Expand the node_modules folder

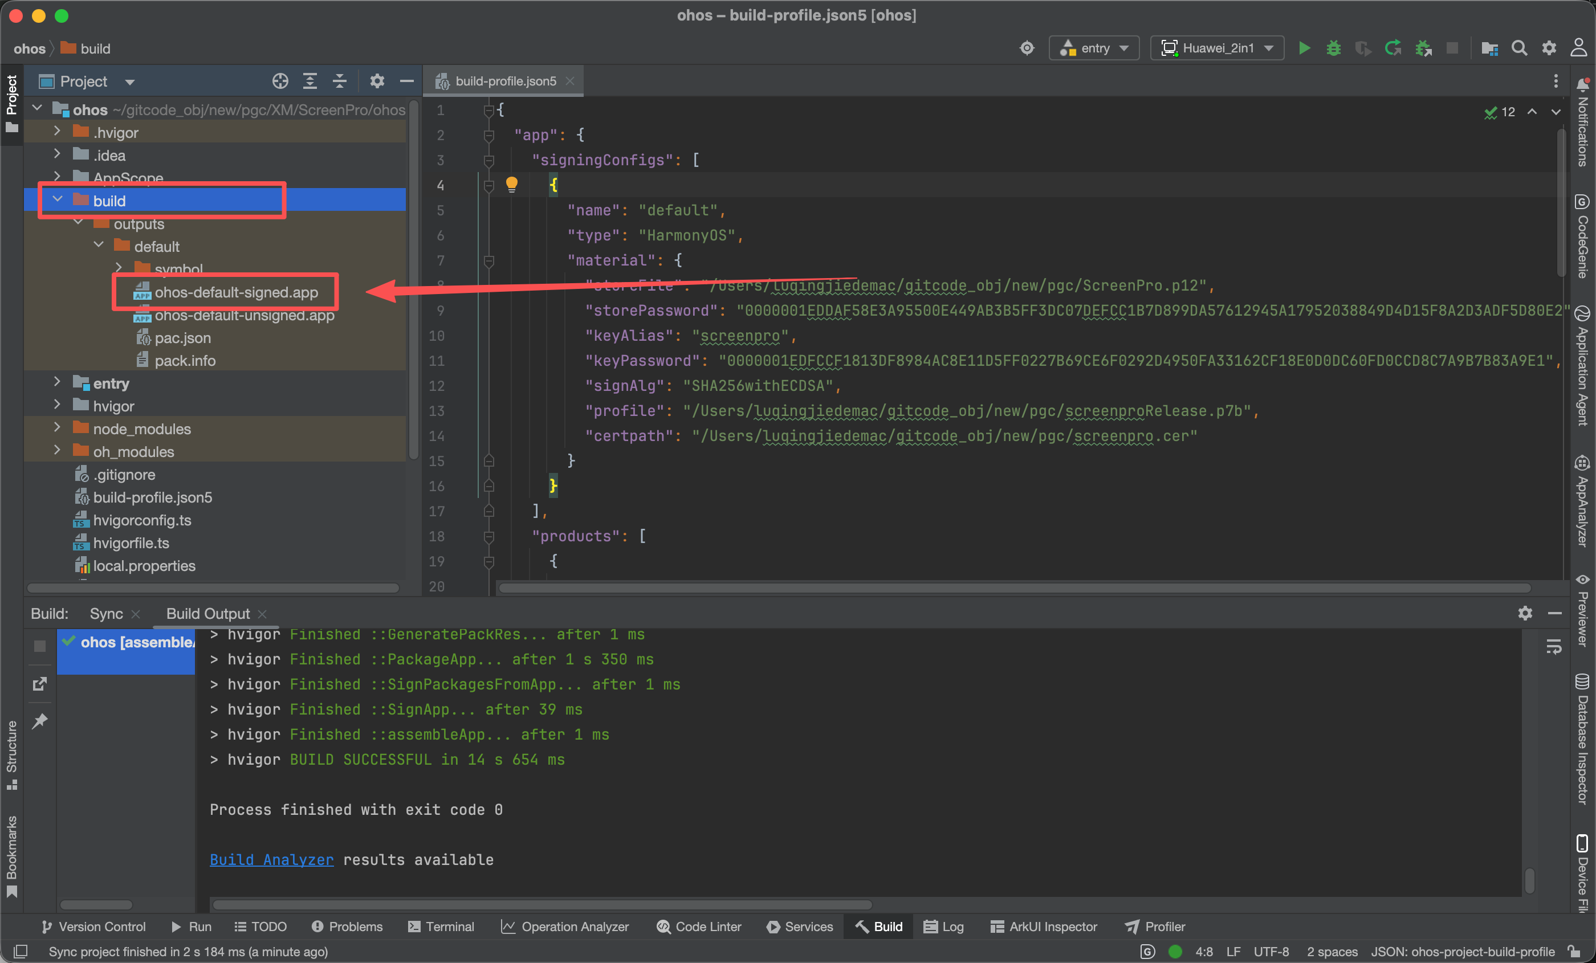(x=57, y=428)
